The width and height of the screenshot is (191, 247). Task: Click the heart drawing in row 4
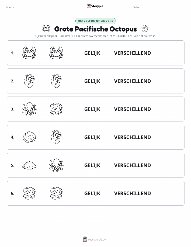[x=56, y=137]
